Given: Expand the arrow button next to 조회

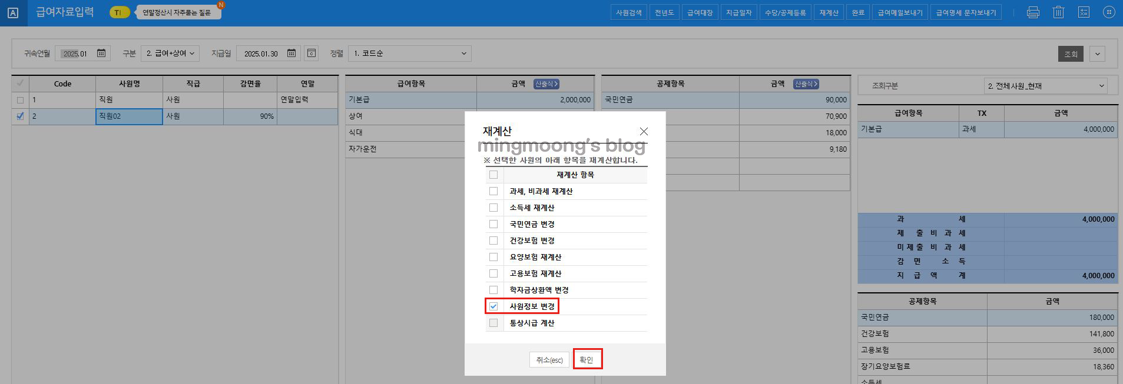Looking at the screenshot, I should (x=1097, y=54).
